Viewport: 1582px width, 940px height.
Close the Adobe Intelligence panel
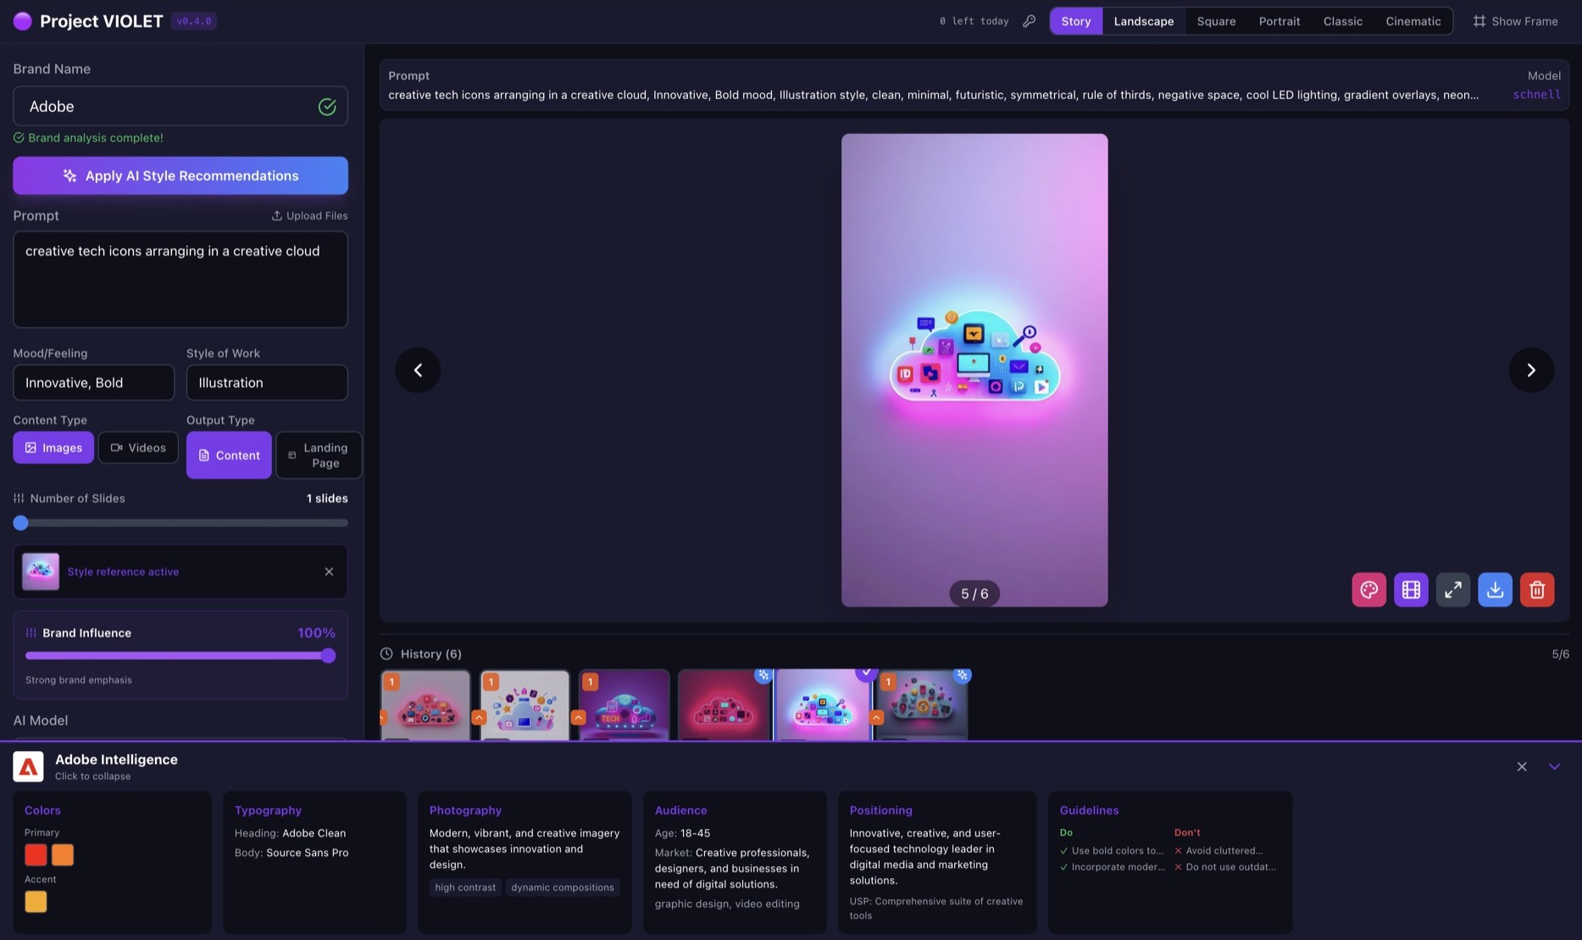pyautogui.click(x=1522, y=766)
